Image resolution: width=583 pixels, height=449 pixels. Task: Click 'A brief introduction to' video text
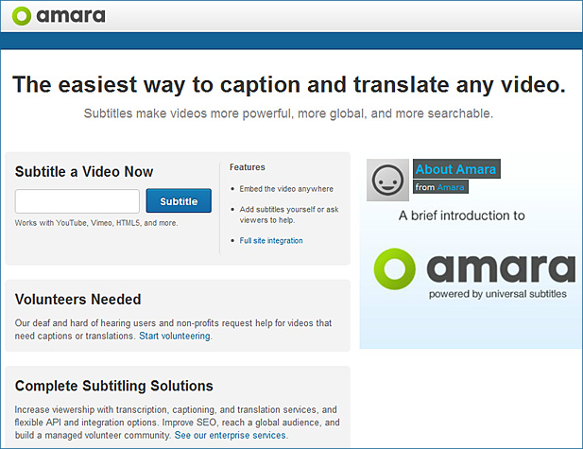[x=462, y=216]
